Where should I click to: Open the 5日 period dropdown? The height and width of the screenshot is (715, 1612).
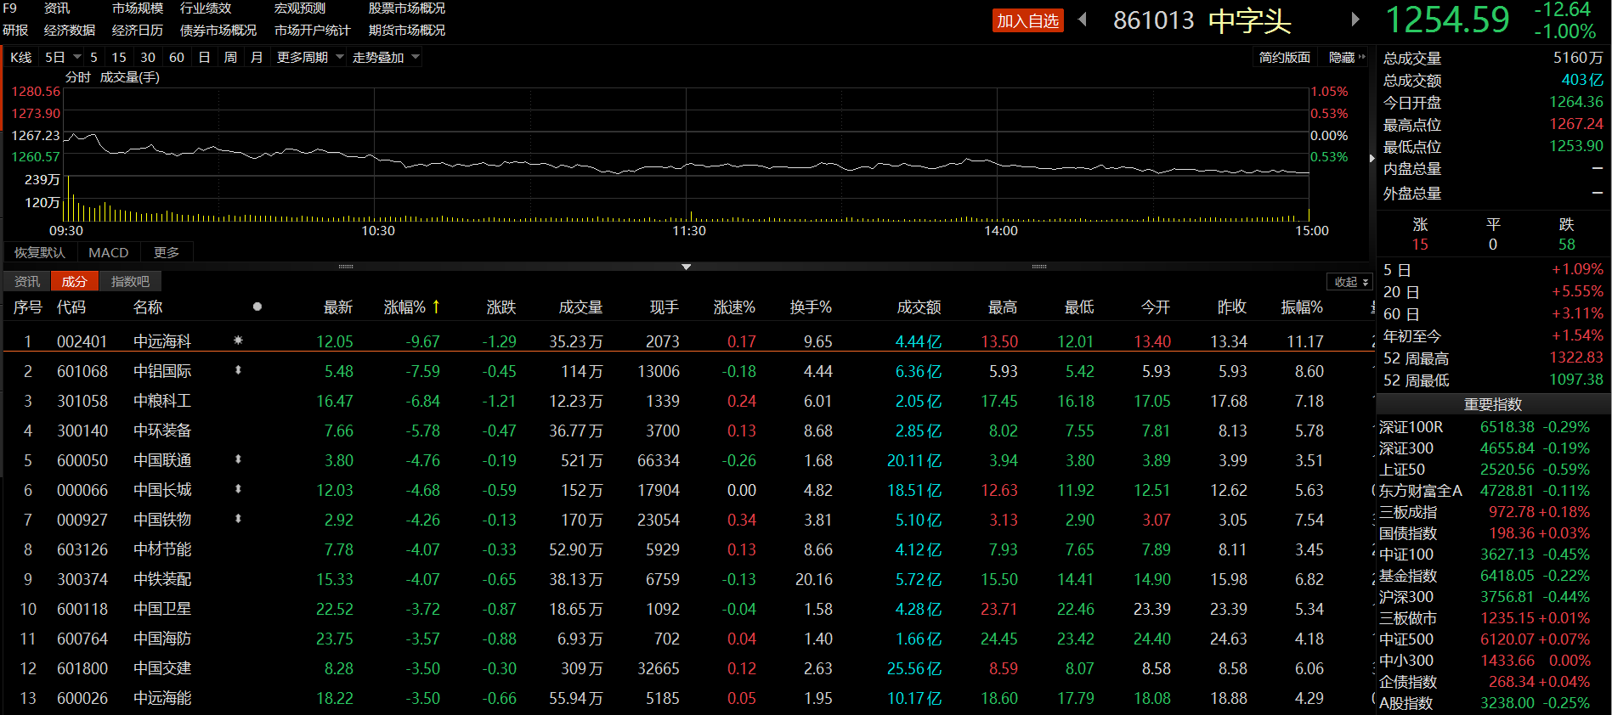(x=64, y=57)
